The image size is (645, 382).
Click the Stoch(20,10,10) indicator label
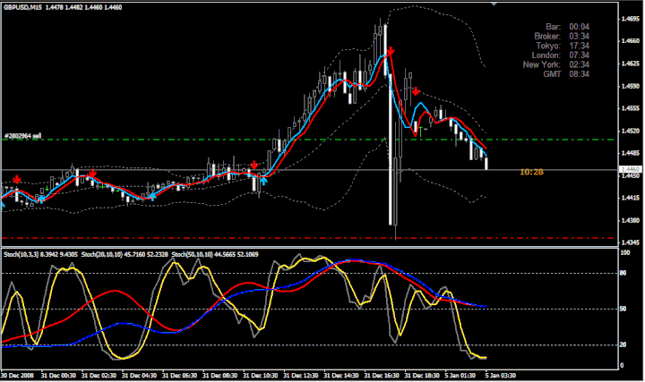(125, 255)
